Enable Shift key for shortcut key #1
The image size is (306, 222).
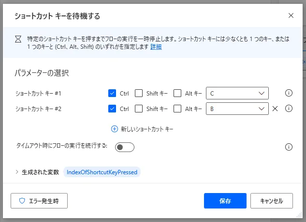139,93
